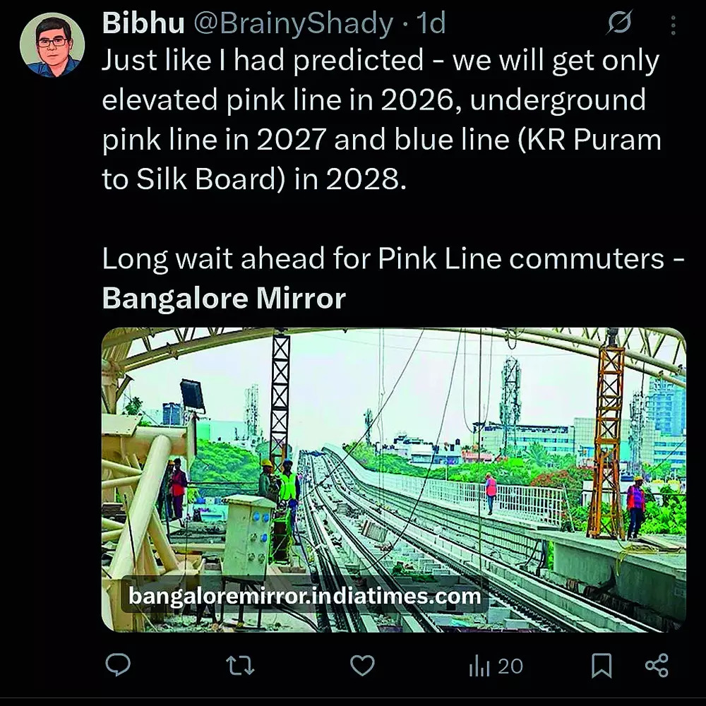Click the bangaloremirror.indiatimes.com link label
The width and height of the screenshot is (706, 706).
[x=305, y=596]
